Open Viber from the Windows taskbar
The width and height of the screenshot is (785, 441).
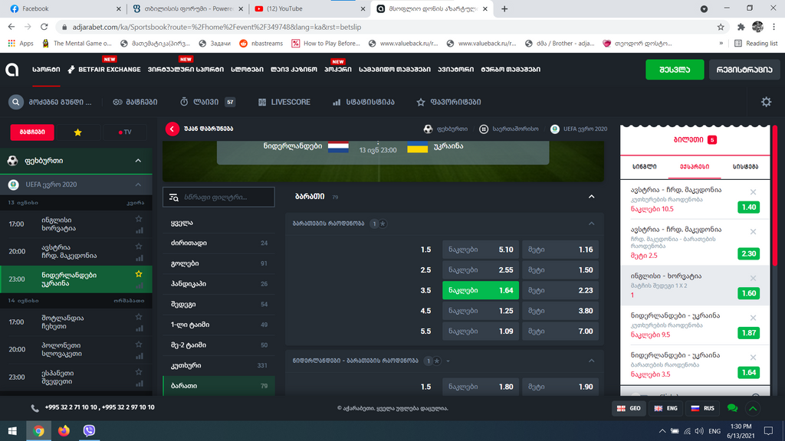[x=89, y=430]
